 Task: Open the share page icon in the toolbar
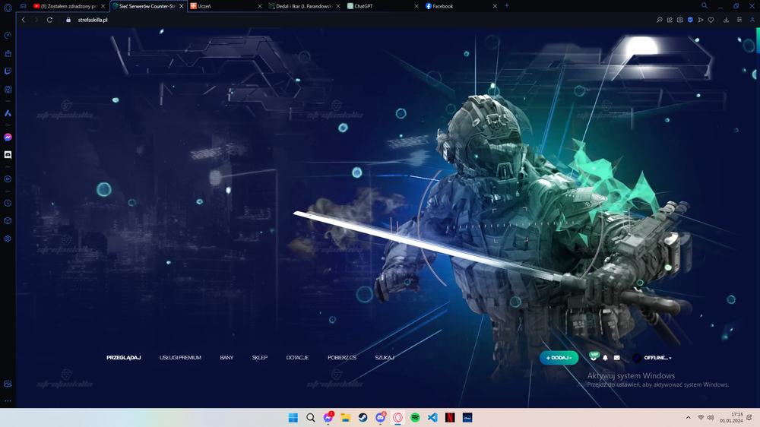[x=670, y=20]
